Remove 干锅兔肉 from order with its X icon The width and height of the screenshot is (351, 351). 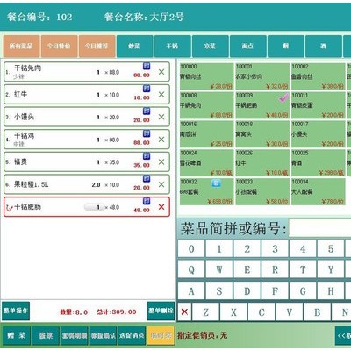161,72
